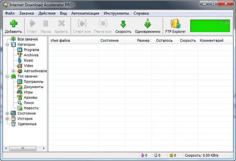Open the Закачка menu
Image resolution: width=236 pixels, height=161 pixels.
pos(26,13)
